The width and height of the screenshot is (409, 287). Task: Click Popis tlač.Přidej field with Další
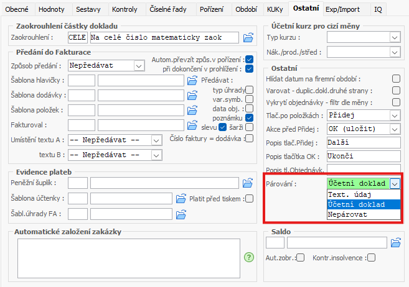coord(364,143)
